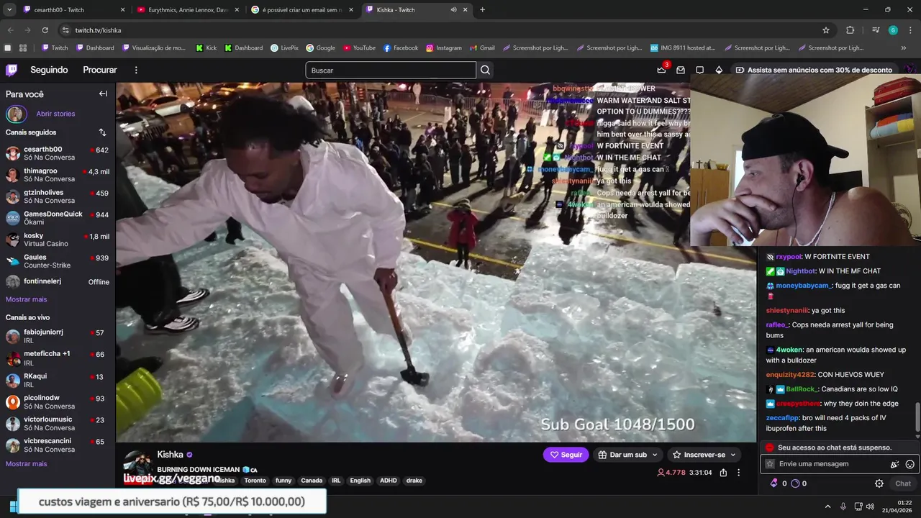Open vicbrescancini live channel
The height and width of the screenshot is (518, 921).
tap(58, 445)
